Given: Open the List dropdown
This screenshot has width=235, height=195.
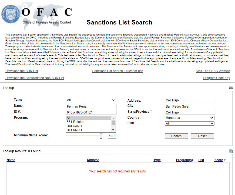Looking at the screenshot, I should tap(189, 123).
